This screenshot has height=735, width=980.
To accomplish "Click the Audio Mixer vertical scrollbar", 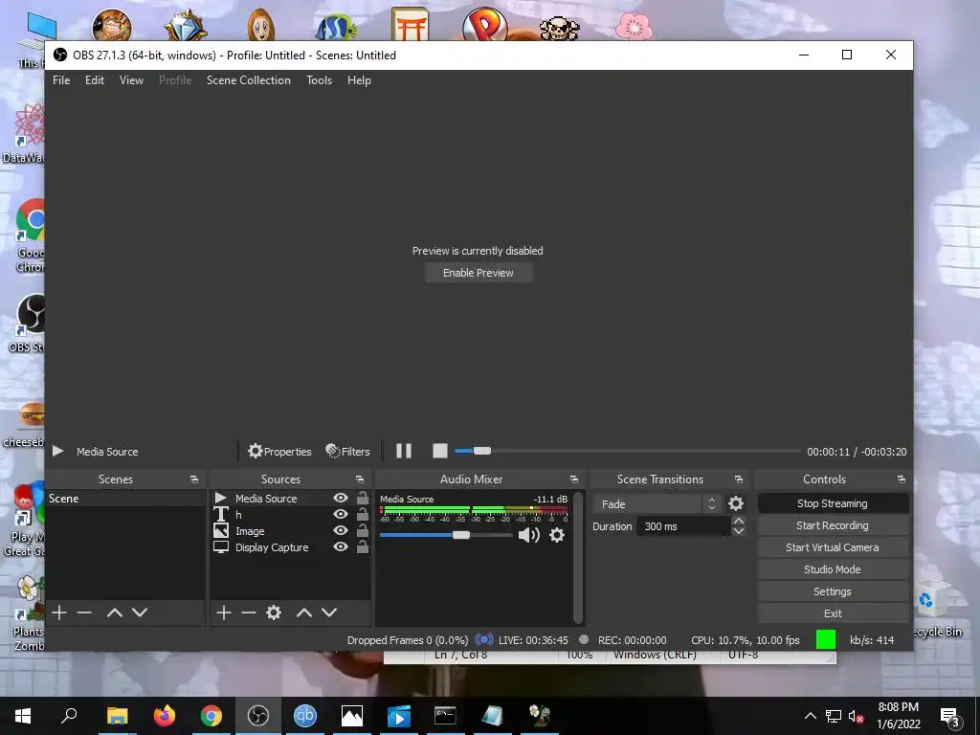I will (578, 558).
